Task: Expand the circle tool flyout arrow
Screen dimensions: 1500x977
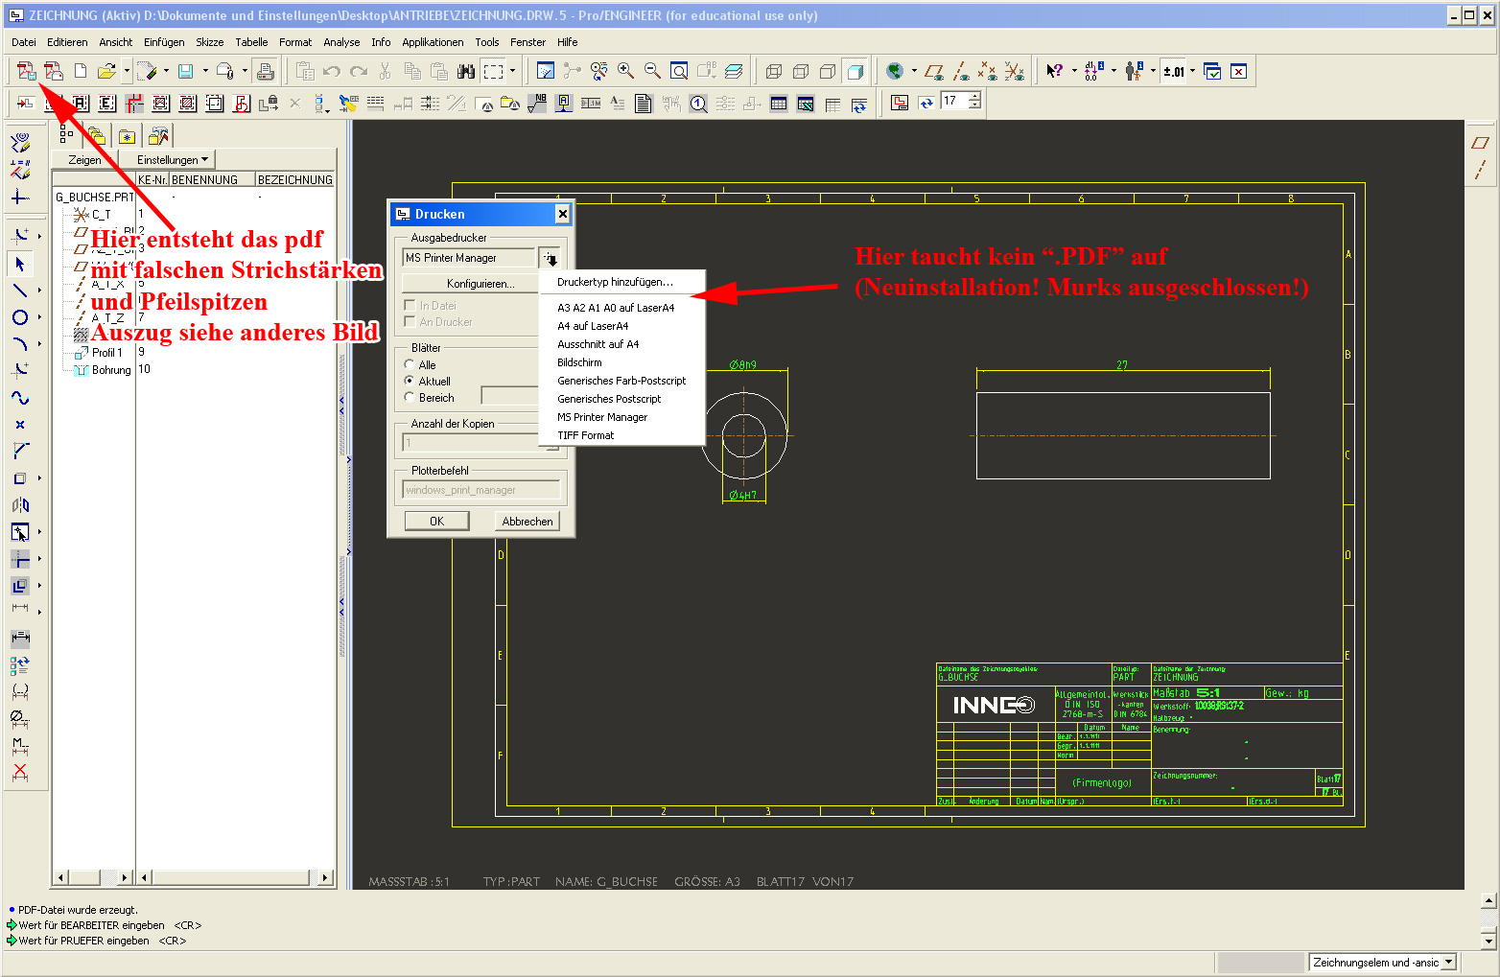Action: 39,317
